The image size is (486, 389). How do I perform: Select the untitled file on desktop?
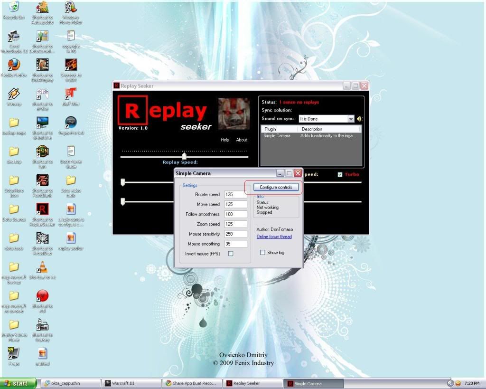click(42, 357)
